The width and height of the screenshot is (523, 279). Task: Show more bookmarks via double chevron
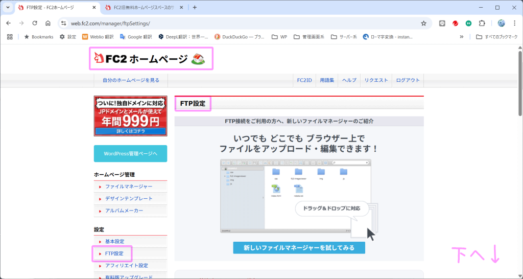(x=462, y=37)
